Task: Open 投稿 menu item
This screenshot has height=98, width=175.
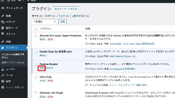Action: point(8,16)
